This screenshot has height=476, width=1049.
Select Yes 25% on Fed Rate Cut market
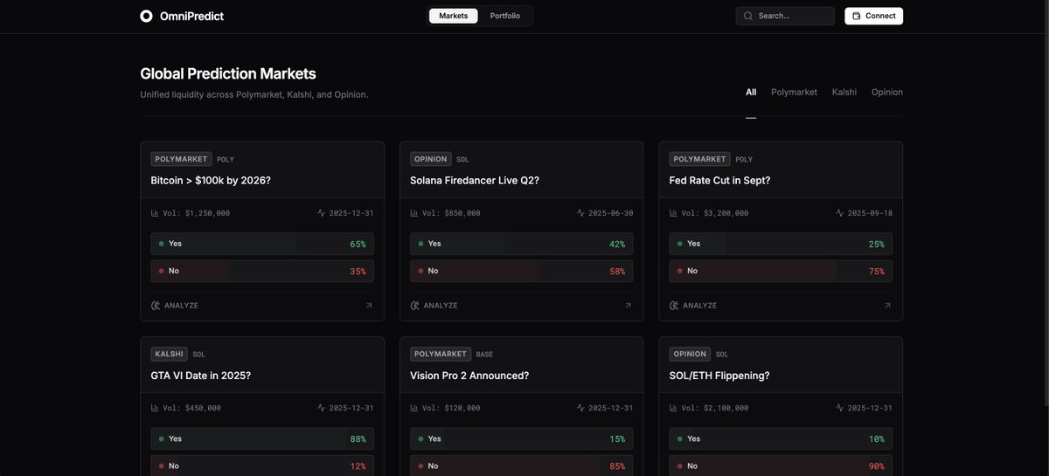point(781,244)
